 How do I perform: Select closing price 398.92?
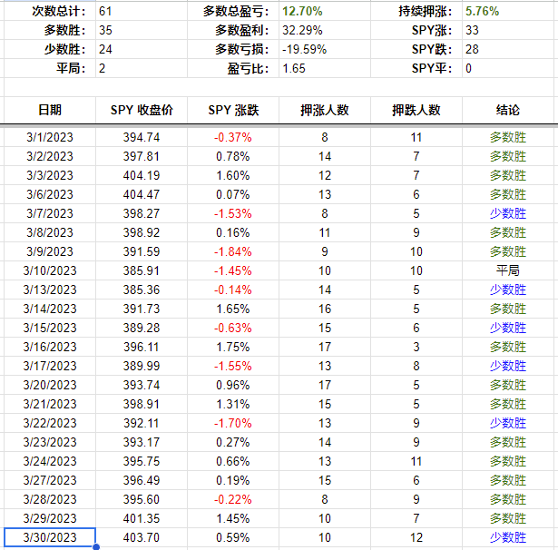point(142,232)
